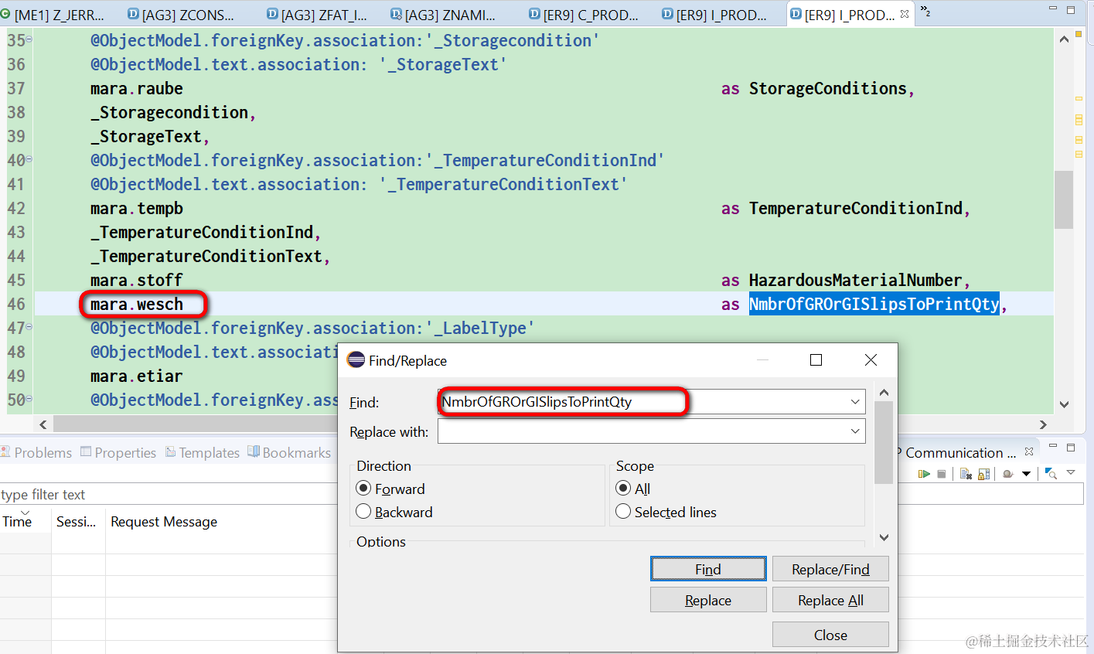
Task: Click the editor vertical scrollbar thumb
Action: point(1064,199)
